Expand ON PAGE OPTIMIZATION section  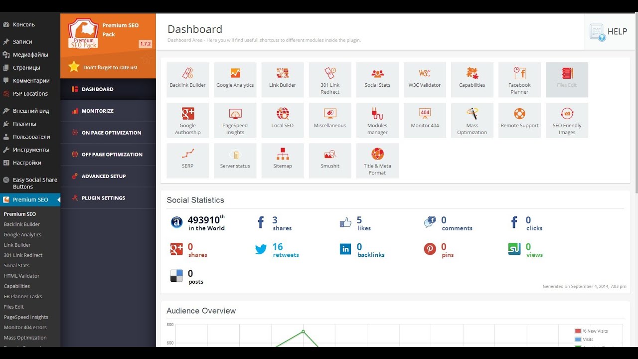click(108, 133)
